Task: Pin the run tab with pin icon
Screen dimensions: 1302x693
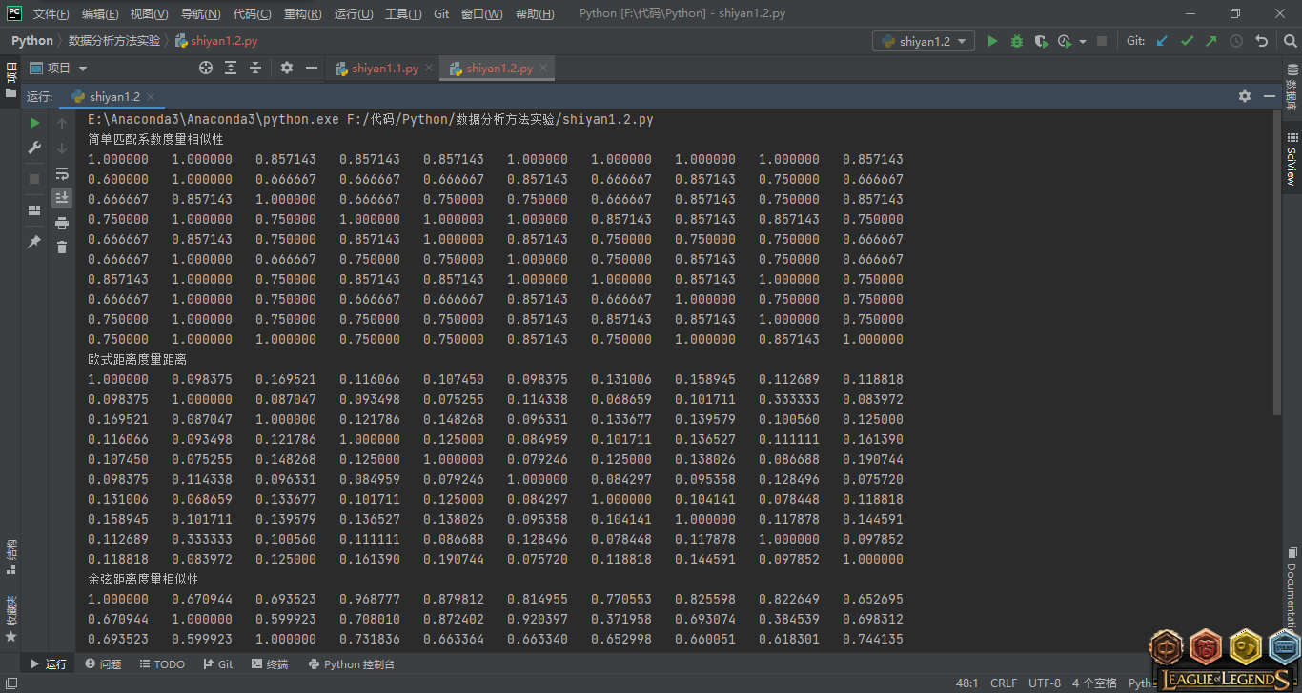Action: click(34, 242)
